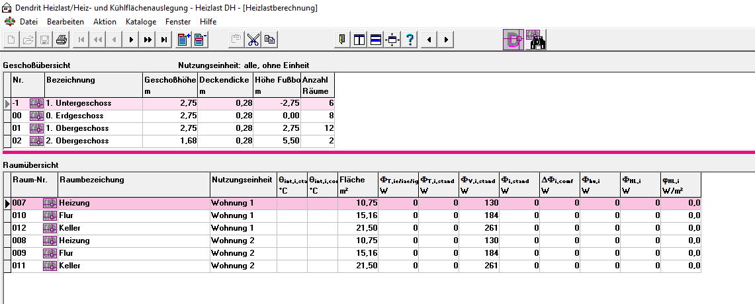This screenshot has width=755, height=304.
Task: Open the Datei menu
Action: [29, 22]
